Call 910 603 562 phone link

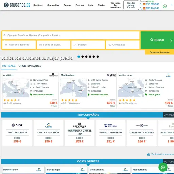[153, 4]
